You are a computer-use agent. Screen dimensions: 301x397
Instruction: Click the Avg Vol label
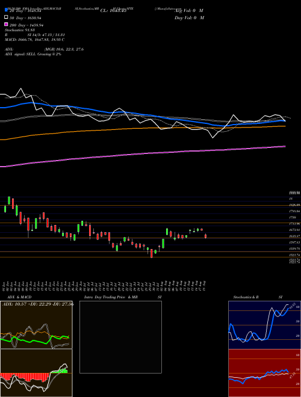(189, 11)
